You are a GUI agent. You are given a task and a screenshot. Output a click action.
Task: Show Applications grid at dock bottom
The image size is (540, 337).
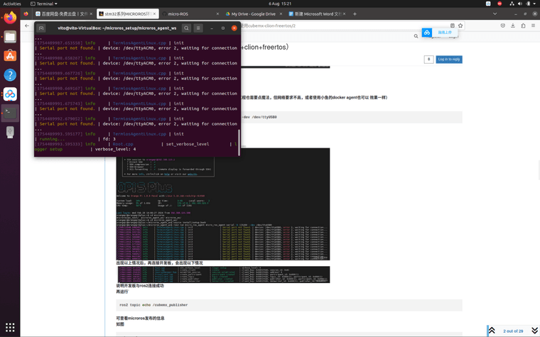[x=10, y=327]
